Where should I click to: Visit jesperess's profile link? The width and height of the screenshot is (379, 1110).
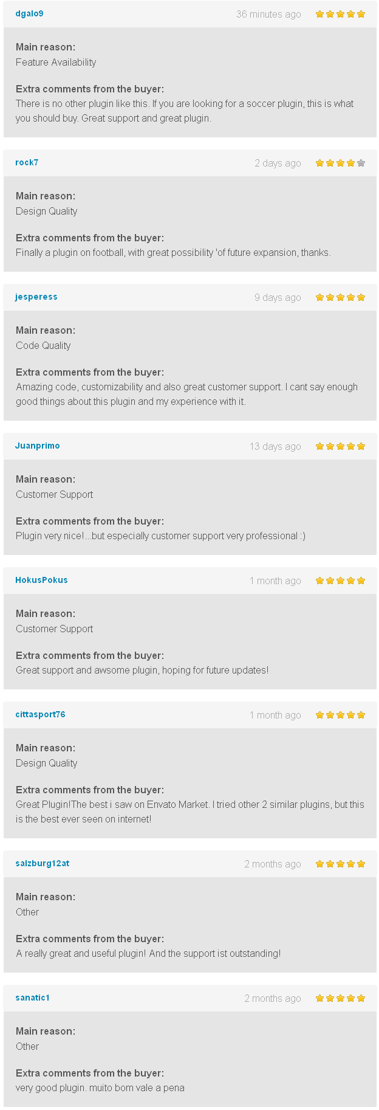[x=36, y=297]
